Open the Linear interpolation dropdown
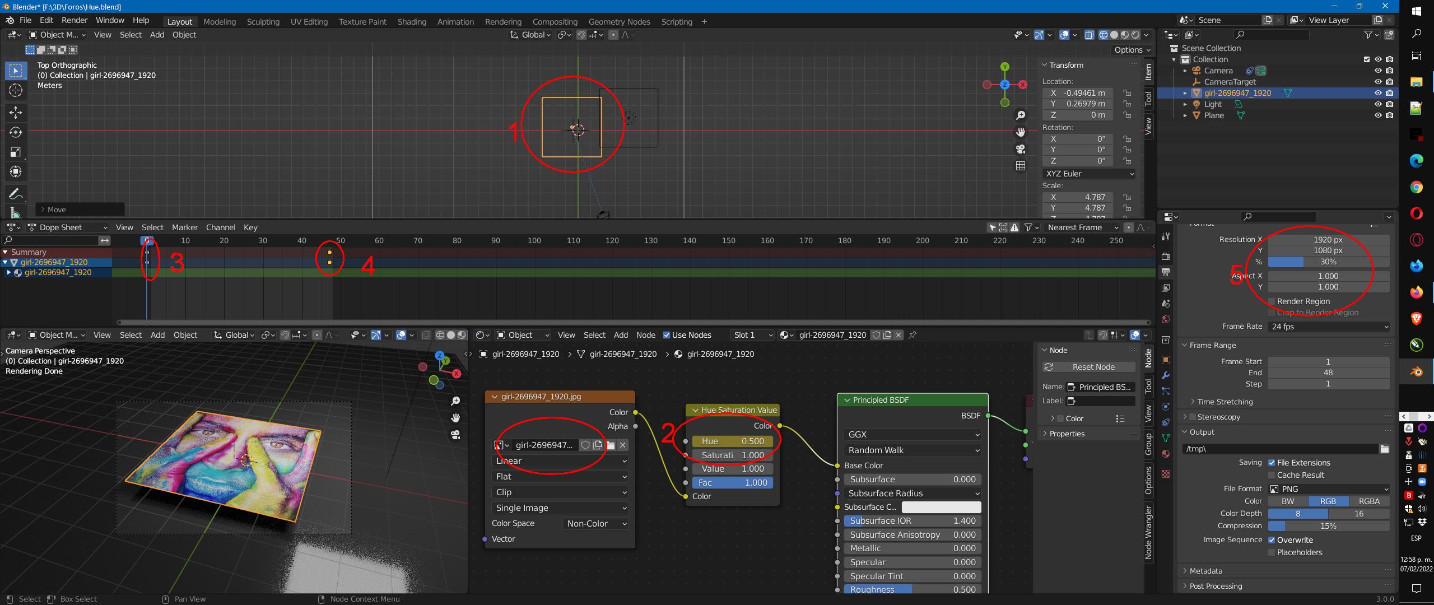The width and height of the screenshot is (1434, 605). coord(560,461)
